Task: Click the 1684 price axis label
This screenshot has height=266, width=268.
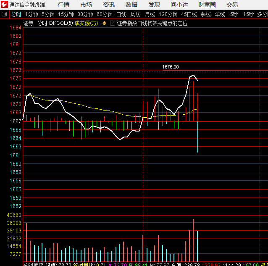Action: pyautogui.click(x=16, y=27)
